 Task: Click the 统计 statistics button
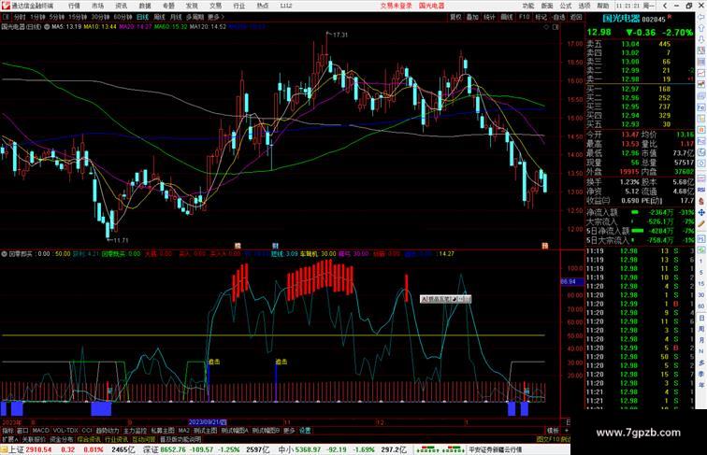[x=489, y=17]
